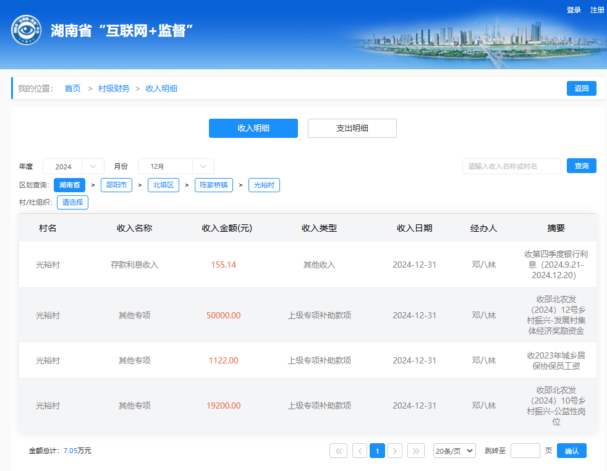Go to 村级财务 breadcrumb
The height and width of the screenshot is (471, 607).
tap(114, 88)
